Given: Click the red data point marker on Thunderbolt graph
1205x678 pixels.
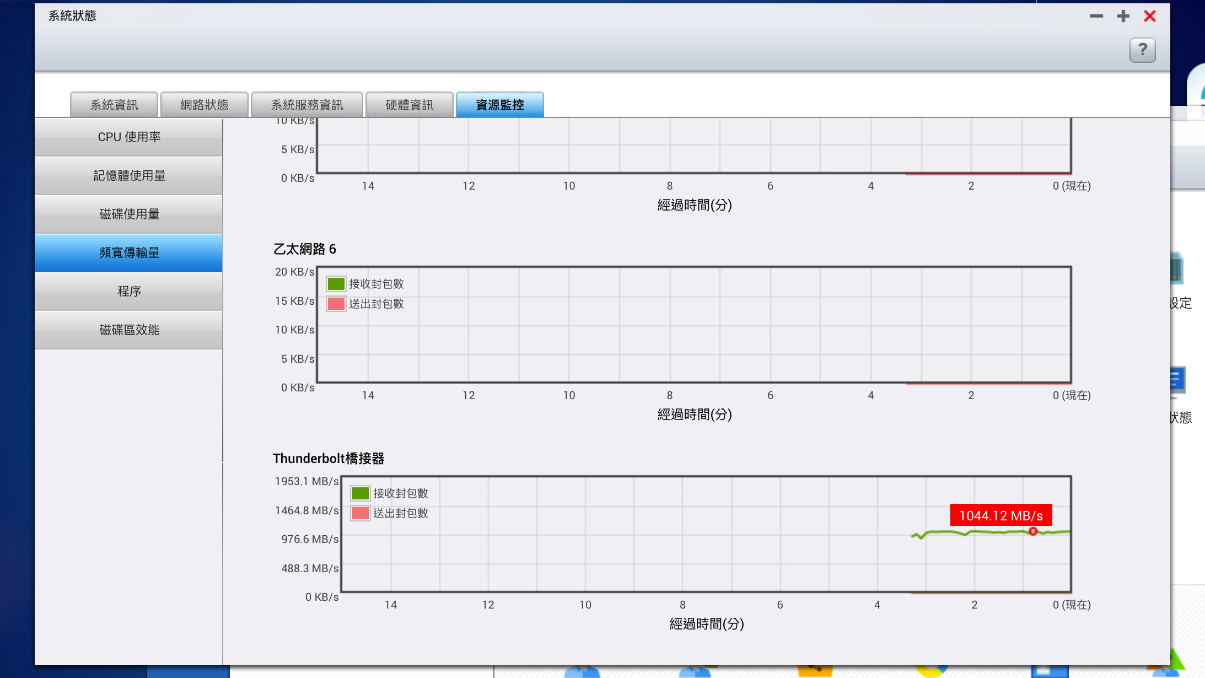Looking at the screenshot, I should tap(1033, 531).
